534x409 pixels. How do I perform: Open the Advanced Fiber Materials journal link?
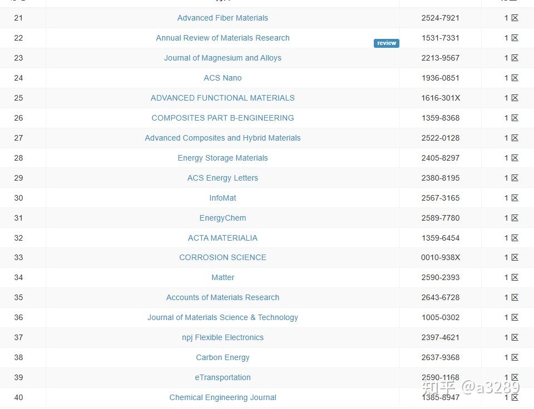(222, 18)
